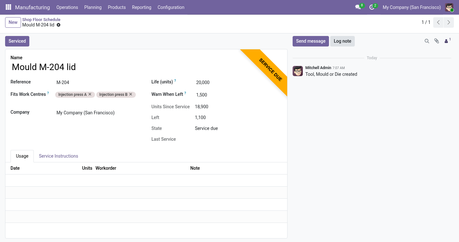459x242 pixels.
Task: Click the New button
Action: point(13,22)
